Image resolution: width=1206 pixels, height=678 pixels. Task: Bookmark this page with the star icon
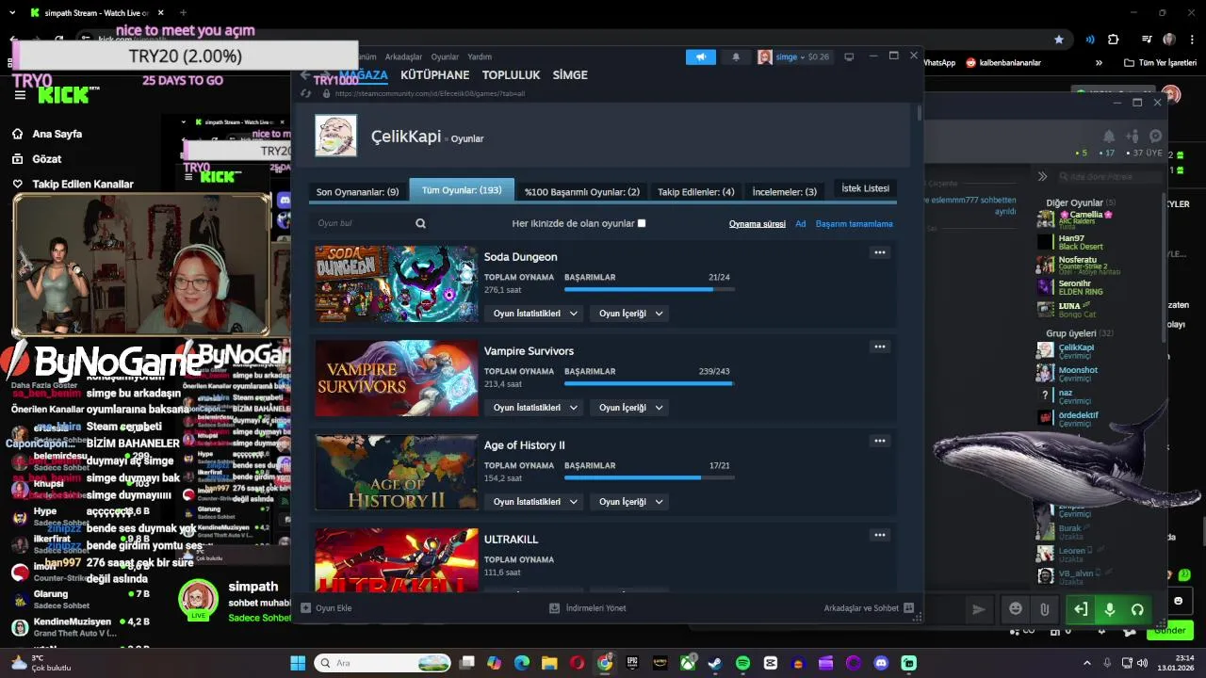(x=1059, y=40)
